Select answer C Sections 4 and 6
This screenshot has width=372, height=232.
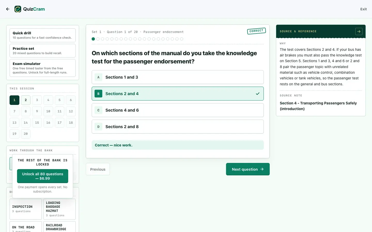click(x=178, y=110)
